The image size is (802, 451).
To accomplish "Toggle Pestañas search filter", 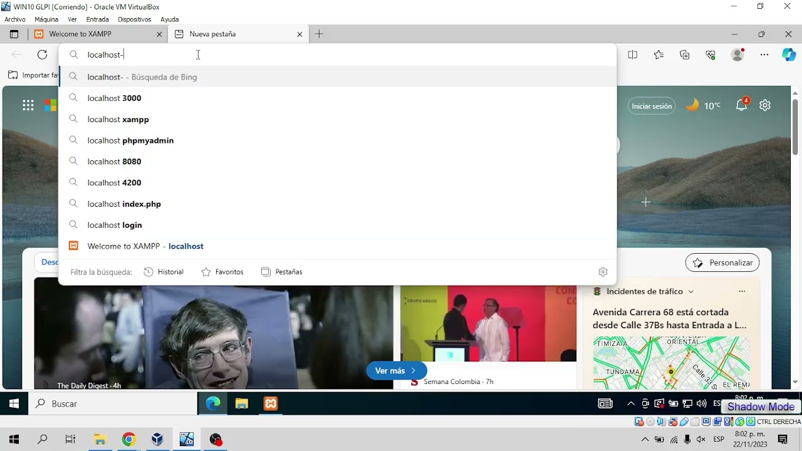I will [x=282, y=272].
